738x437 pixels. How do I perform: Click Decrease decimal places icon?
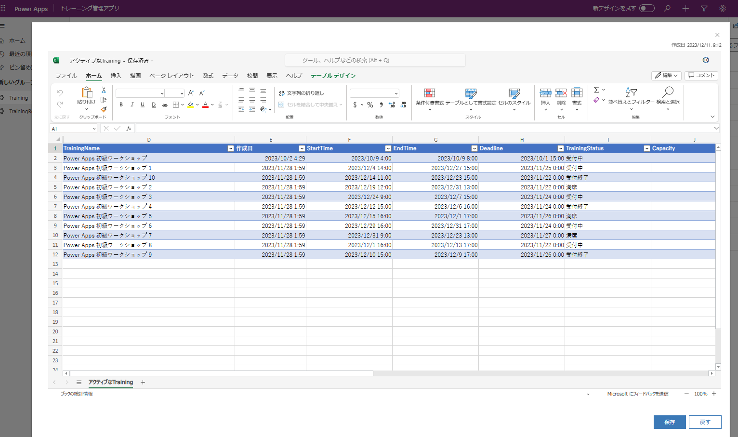[403, 105]
